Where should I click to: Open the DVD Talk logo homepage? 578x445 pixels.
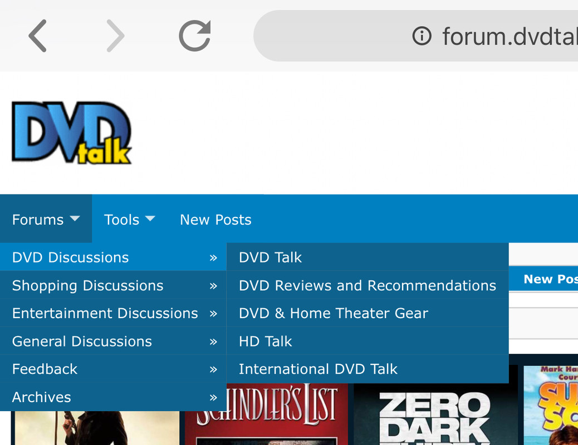[72, 132]
